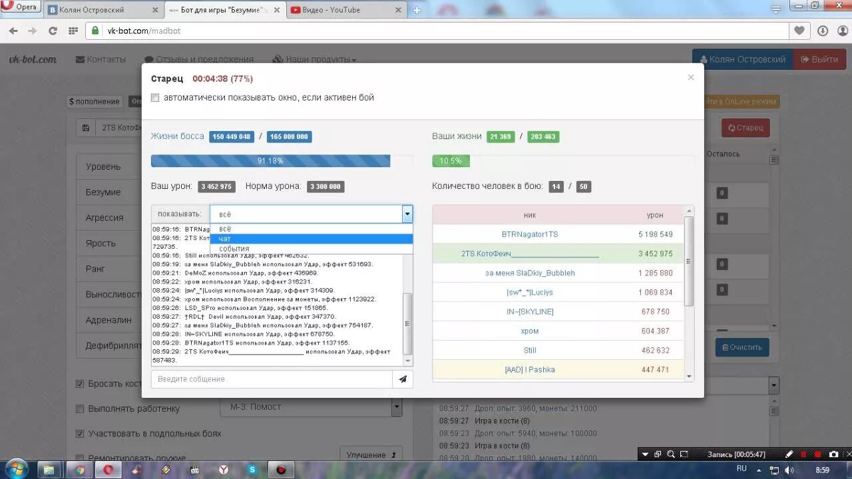Open Google Chrome from taskbar
852x479 pixels.
click(x=79, y=470)
